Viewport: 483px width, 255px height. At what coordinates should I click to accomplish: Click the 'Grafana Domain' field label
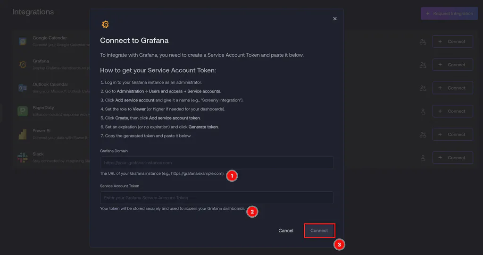[114, 151]
